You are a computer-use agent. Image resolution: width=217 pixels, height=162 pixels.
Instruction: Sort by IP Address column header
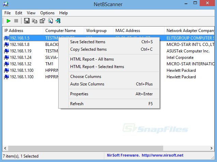tap(23, 31)
